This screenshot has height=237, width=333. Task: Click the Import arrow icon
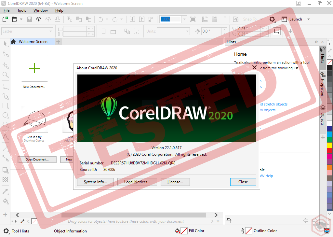132,19
